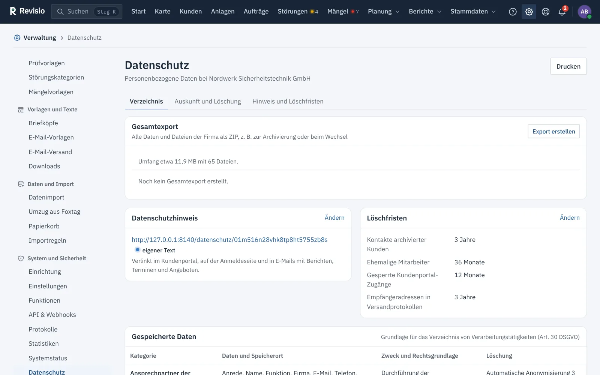Click the Drucken button
This screenshot has height=375, width=600.
[x=568, y=66]
